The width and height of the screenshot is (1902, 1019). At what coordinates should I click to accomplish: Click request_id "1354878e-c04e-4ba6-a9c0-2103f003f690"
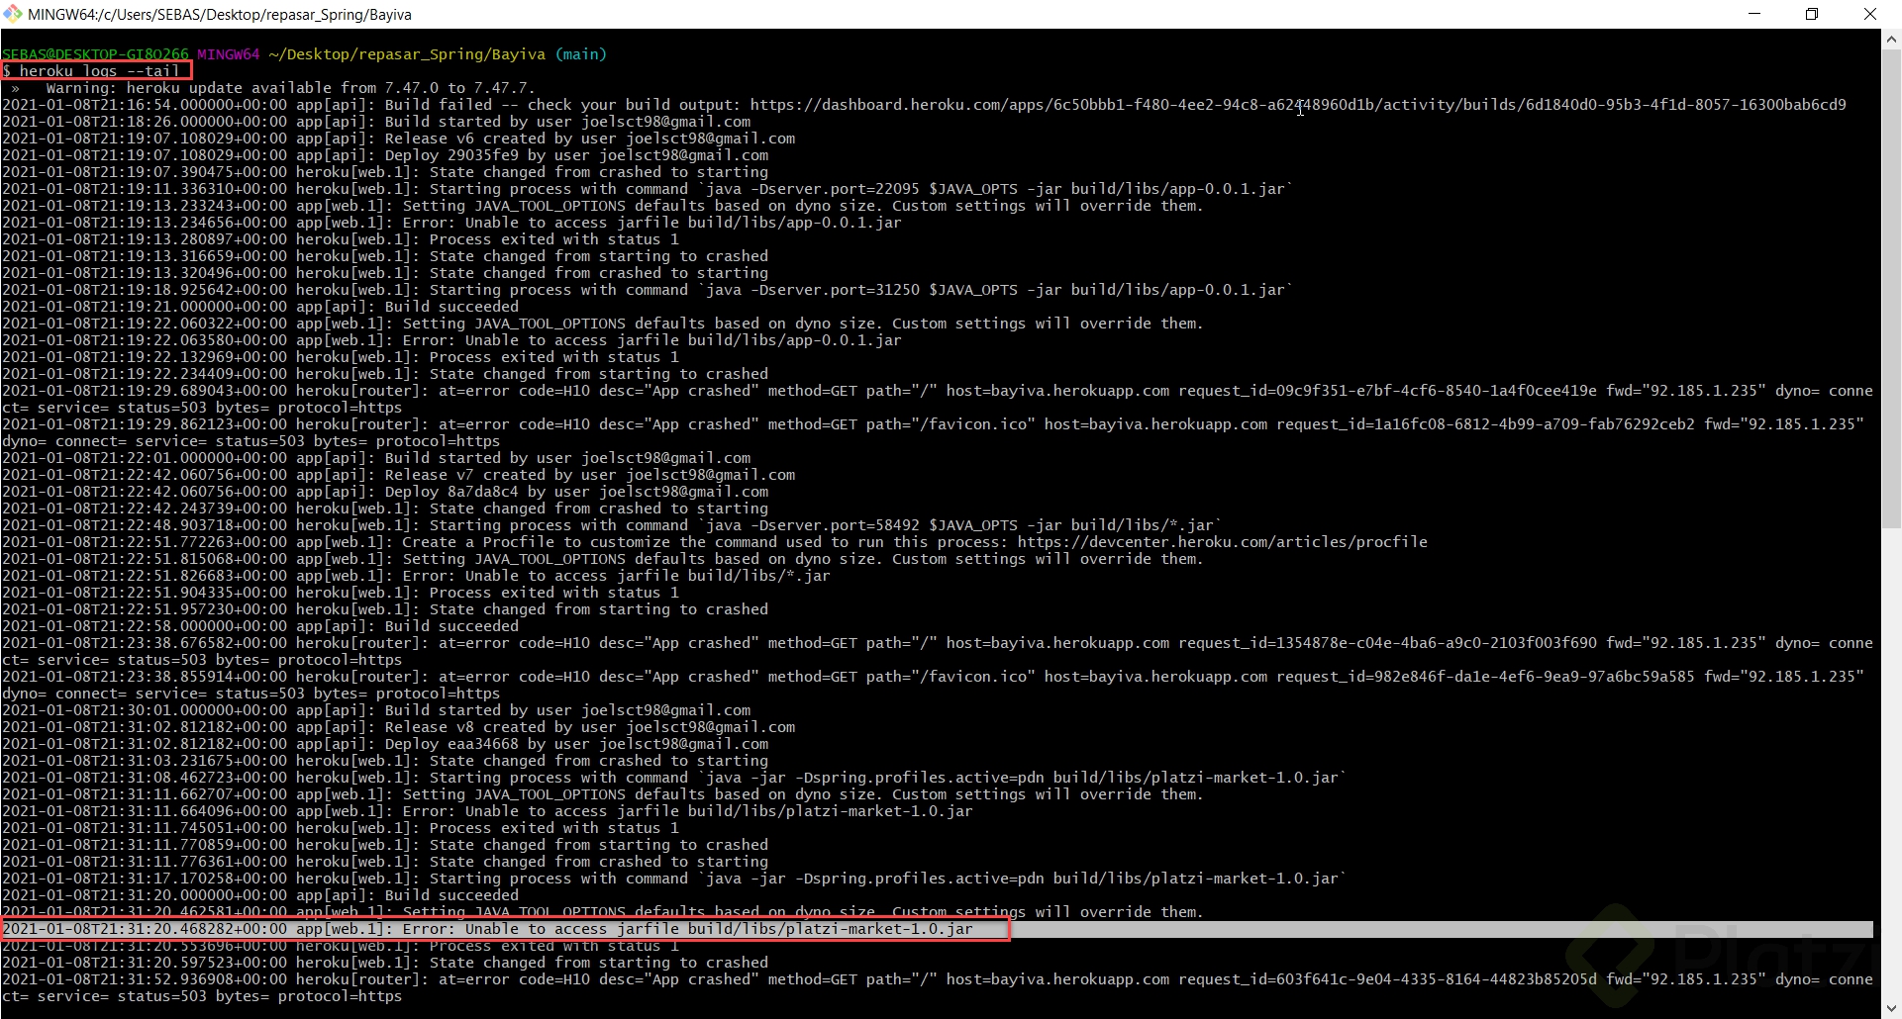coord(1437,643)
